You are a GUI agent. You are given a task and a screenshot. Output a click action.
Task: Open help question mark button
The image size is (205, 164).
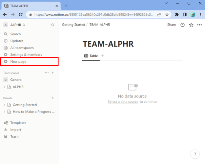tap(195, 154)
